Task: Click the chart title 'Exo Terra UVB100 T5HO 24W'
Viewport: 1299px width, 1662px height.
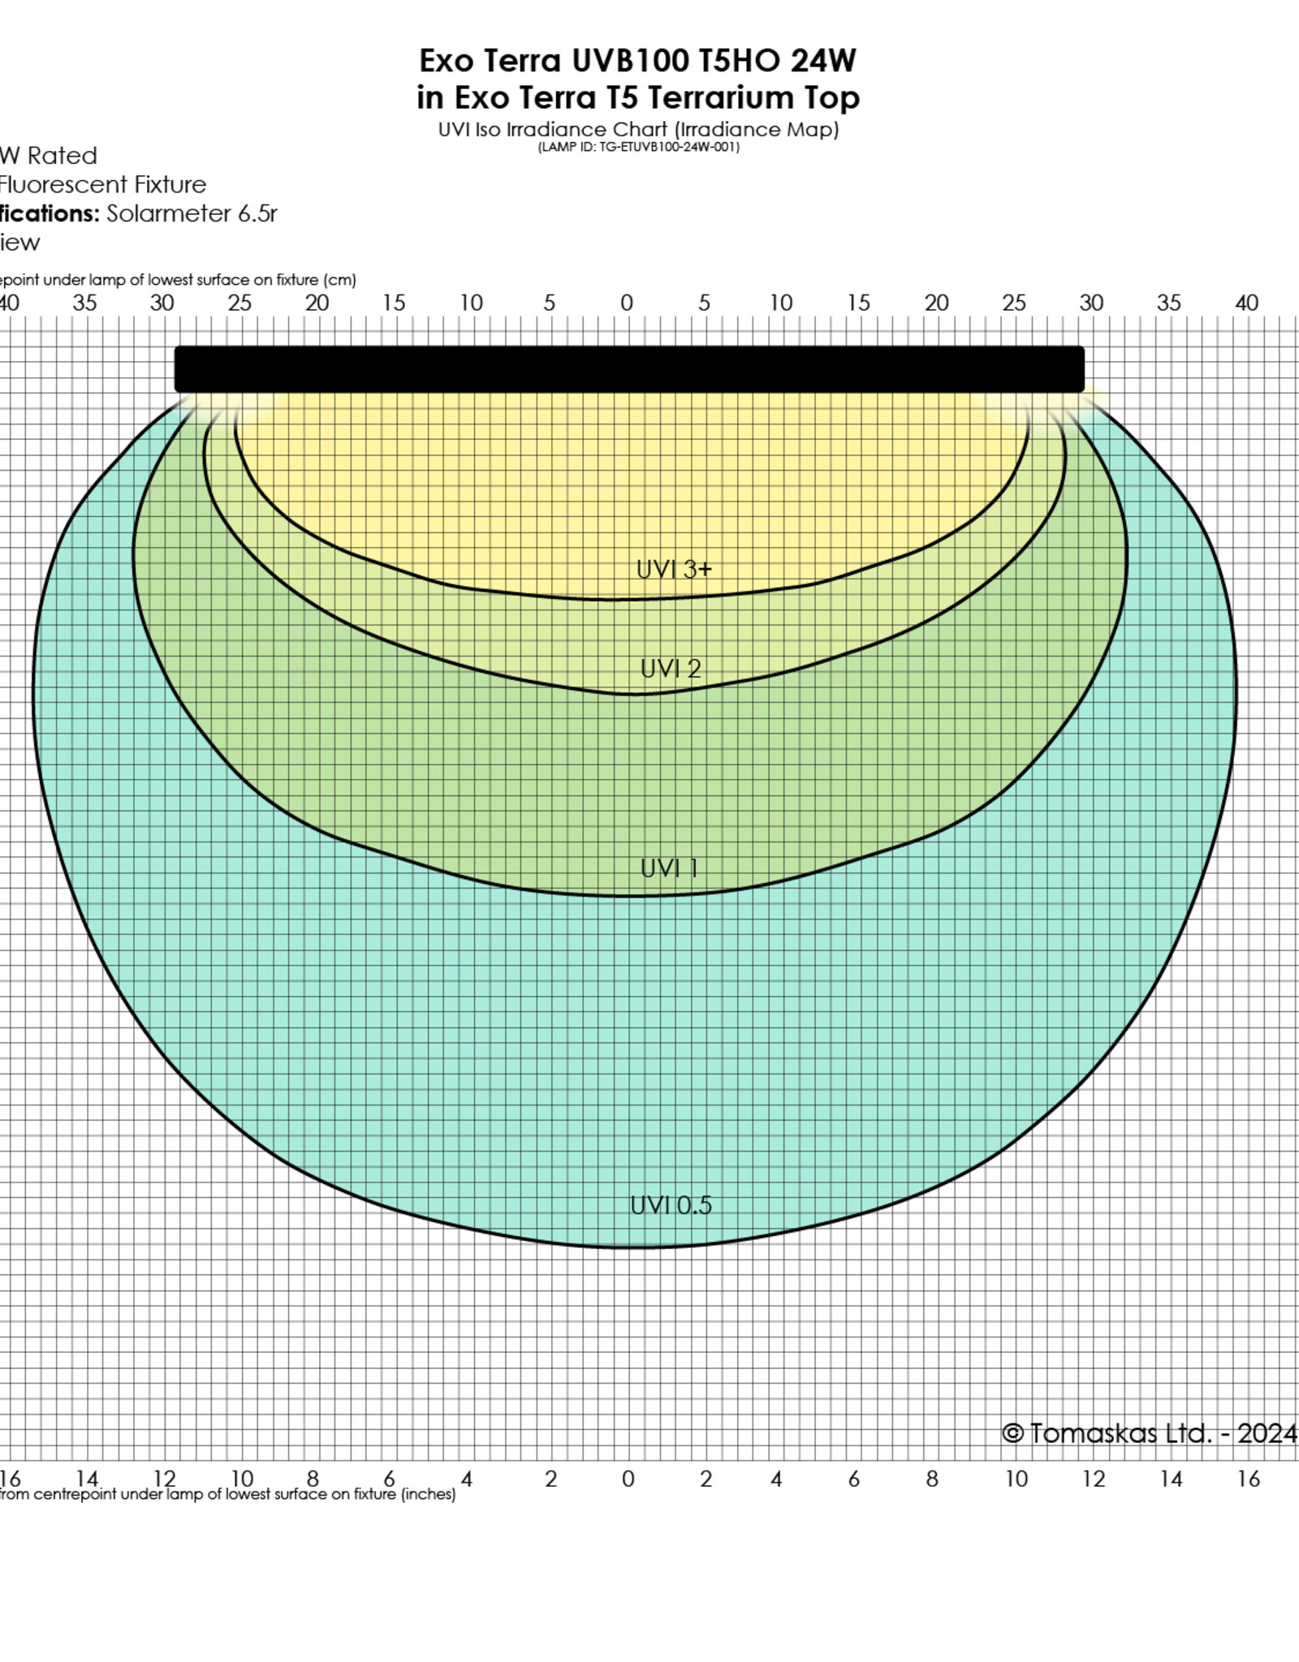Action: tap(637, 61)
